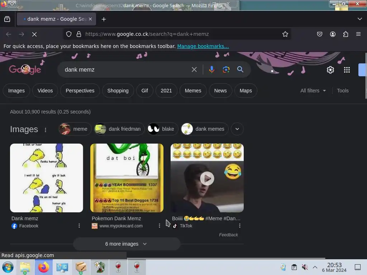The width and height of the screenshot is (367, 275).
Task: Open a new tab with plus button
Action: [x=104, y=19]
